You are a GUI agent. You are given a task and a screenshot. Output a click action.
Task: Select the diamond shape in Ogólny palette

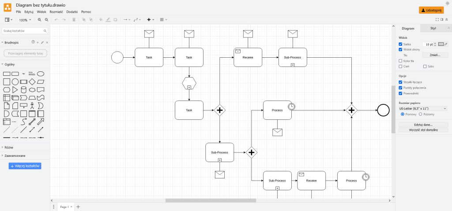[x=32, y=82]
